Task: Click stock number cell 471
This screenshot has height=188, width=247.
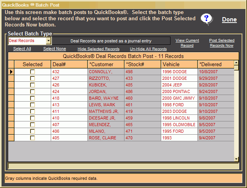Action: (142, 131)
